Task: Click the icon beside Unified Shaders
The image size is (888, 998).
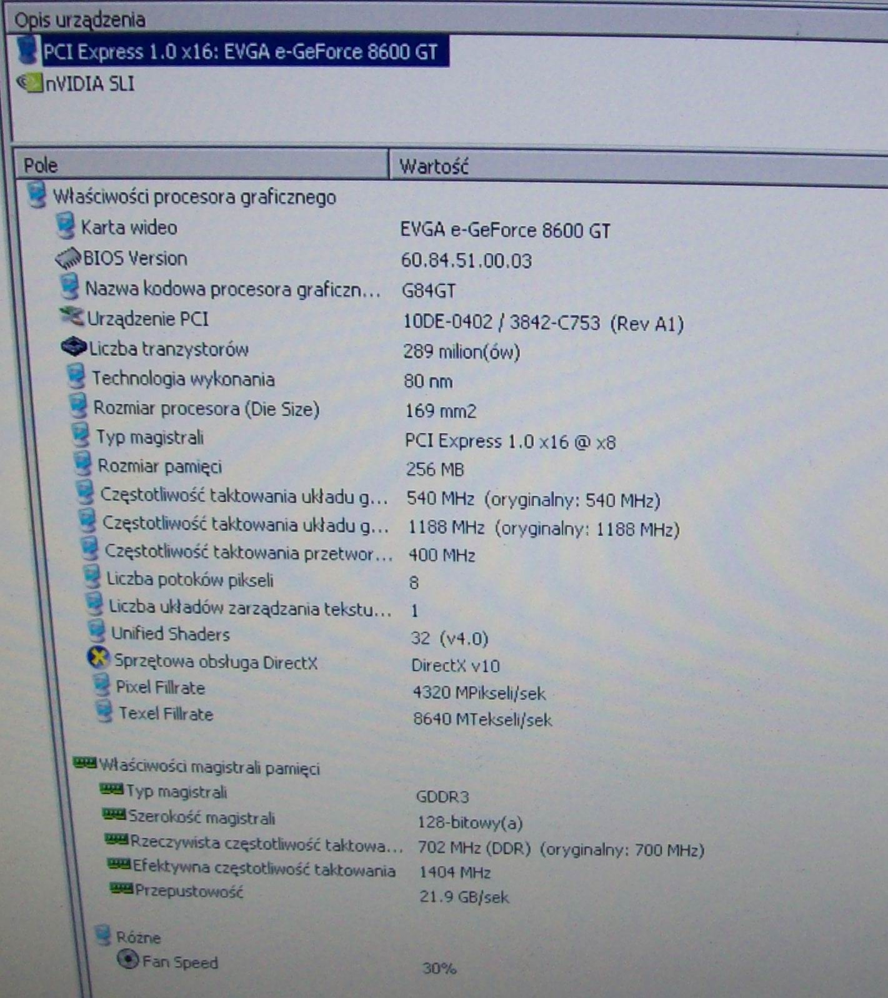Action: tap(96, 632)
